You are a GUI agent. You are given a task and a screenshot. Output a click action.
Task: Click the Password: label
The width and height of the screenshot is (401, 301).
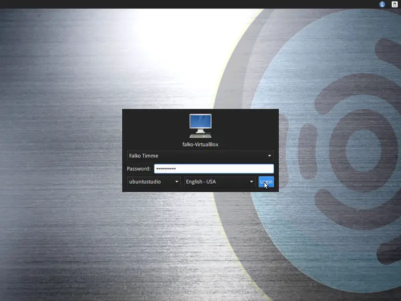point(139,169)
